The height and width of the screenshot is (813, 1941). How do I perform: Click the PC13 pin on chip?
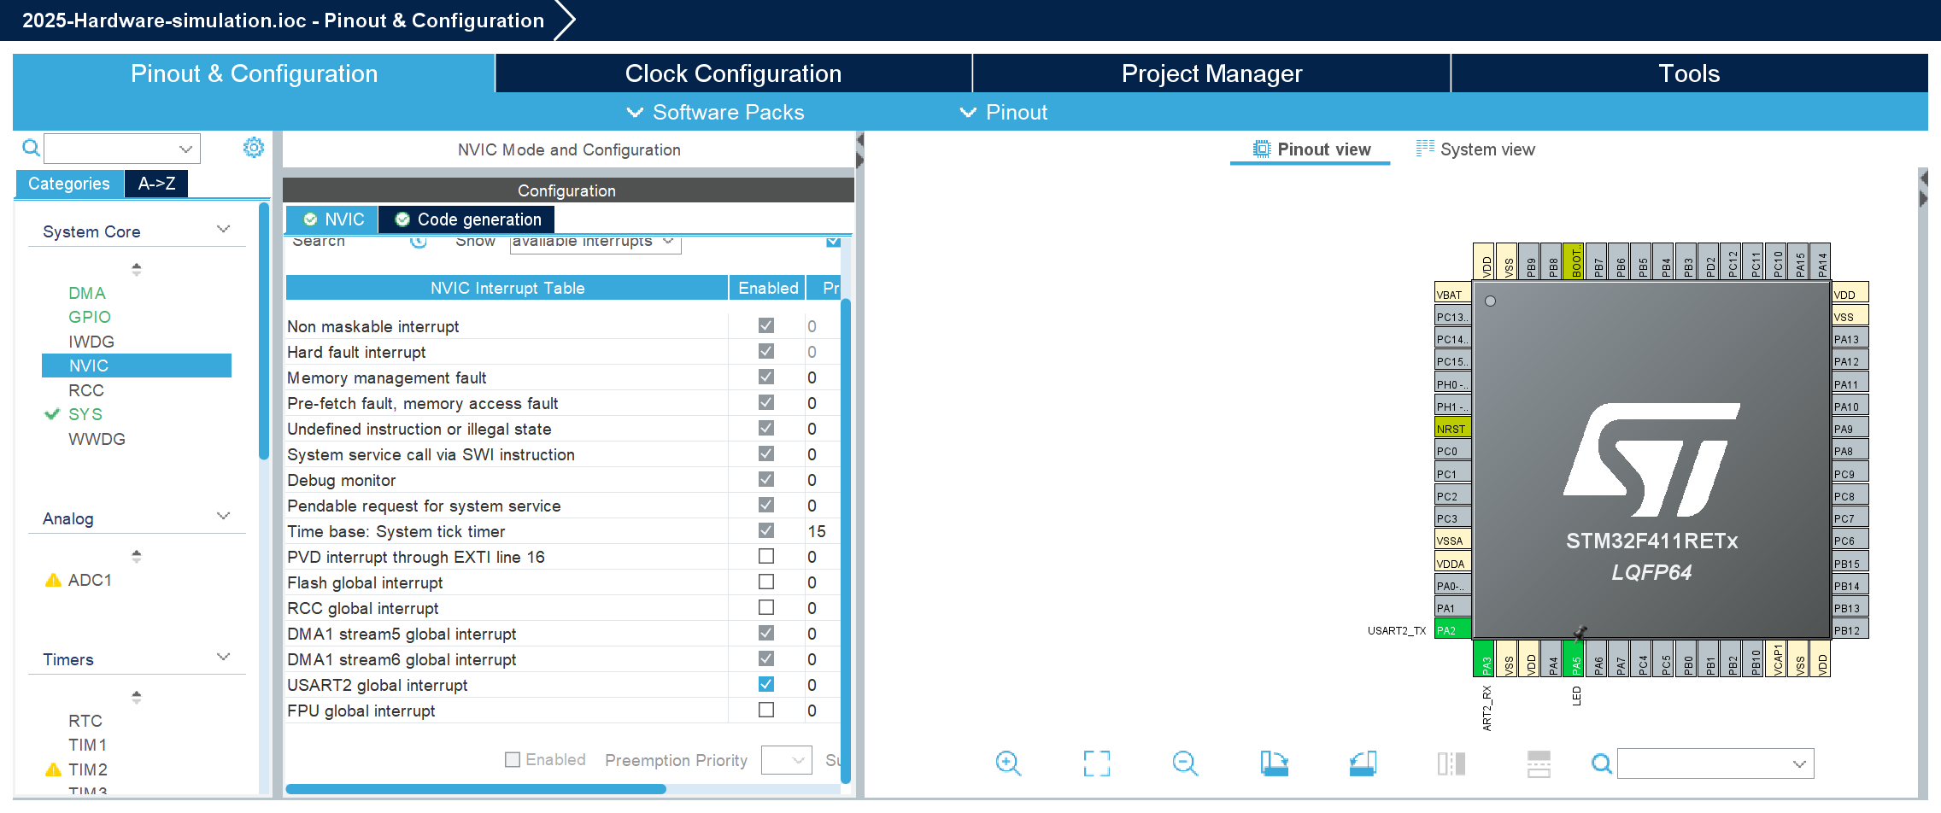pos(1452,317)
